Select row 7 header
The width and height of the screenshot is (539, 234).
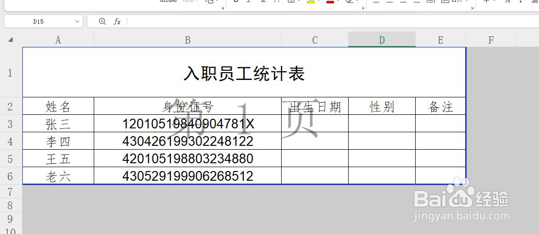point(10,191)
